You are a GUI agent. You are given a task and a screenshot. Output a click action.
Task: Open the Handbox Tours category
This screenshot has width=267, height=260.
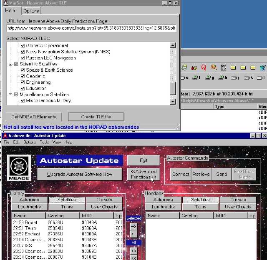tap(200, 207)
